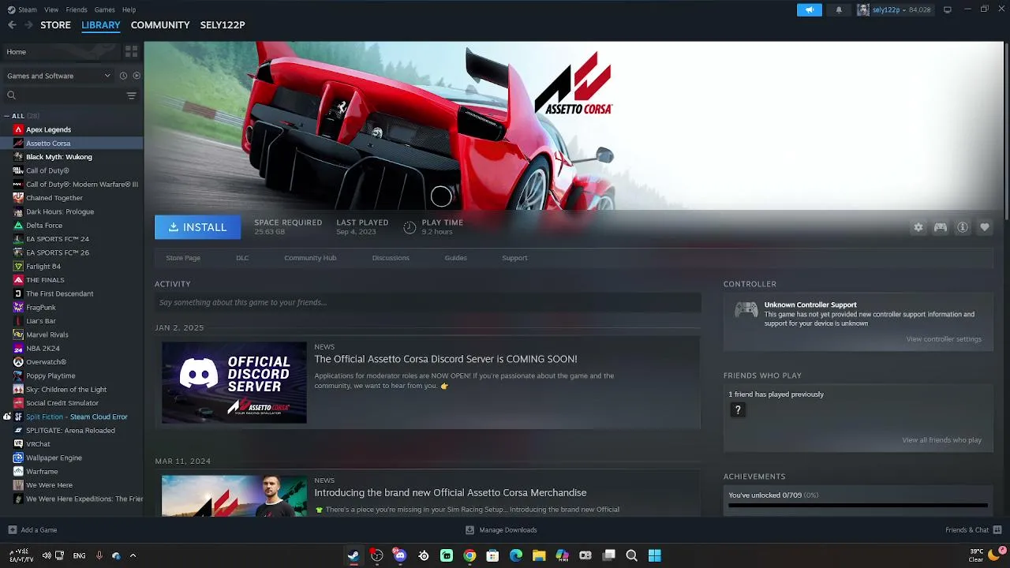Screen dimensions: 1010x568
Task: Open the Official Discord Server news thumbnail
Action: (234, 383)
